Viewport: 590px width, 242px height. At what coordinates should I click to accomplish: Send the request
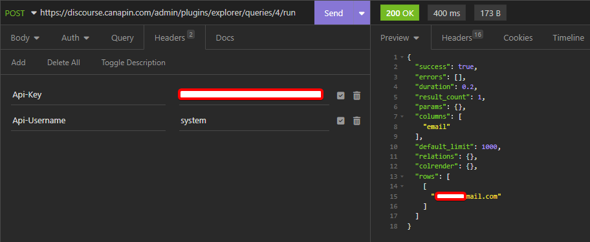click(x=334, y=13)
